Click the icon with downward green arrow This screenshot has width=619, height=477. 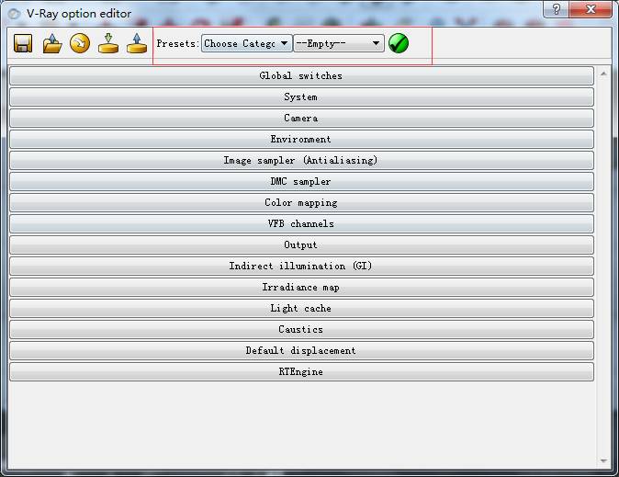click(108, 43)
